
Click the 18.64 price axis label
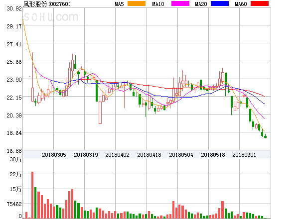(x=14, y=133)
